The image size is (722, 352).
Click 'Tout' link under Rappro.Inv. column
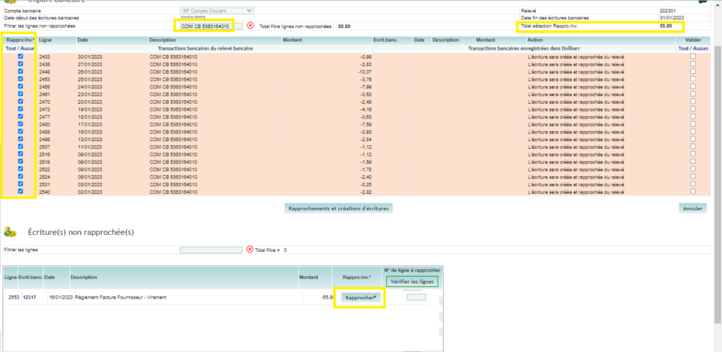pyautogui.click(x=10, y=48)
